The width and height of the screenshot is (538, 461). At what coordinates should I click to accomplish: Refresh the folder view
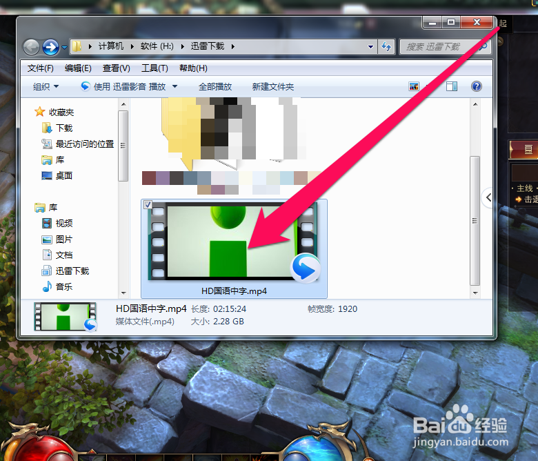[386, 47]
